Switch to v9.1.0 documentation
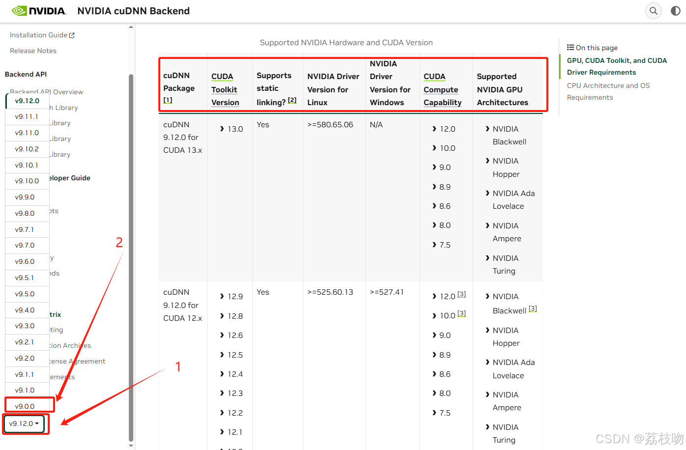Screen dimensions: 686x450 click(27, 390)
